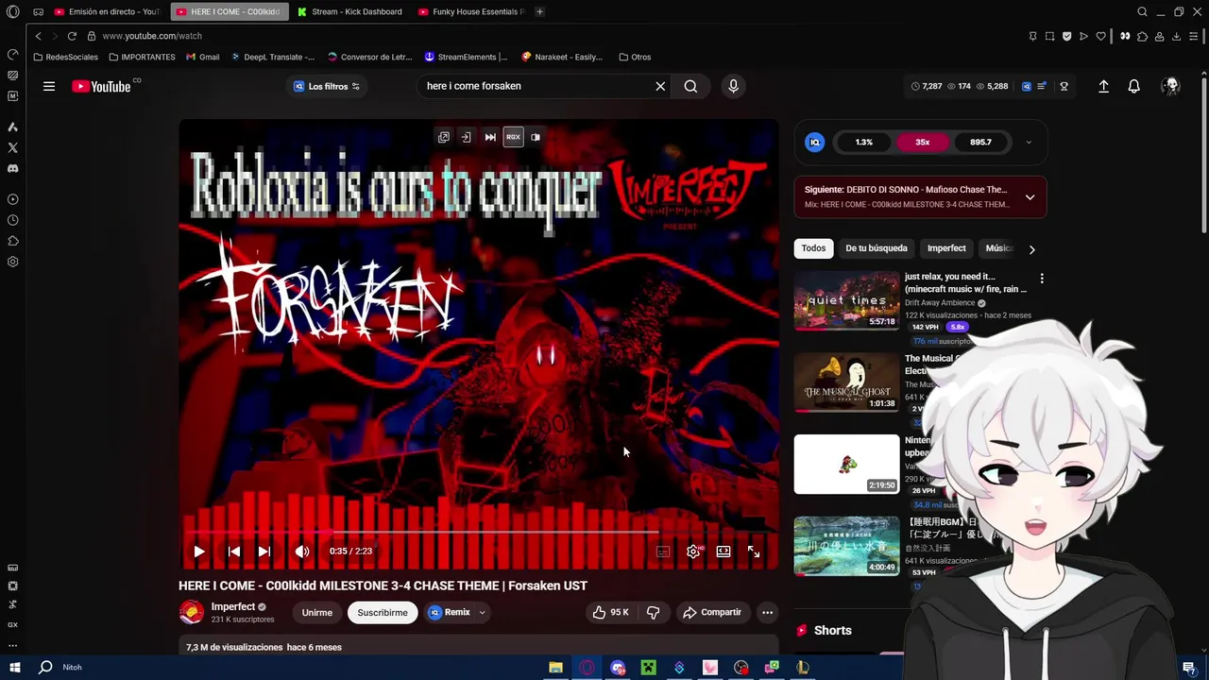
Task: Open IMPORTANTES bookmark folder
Action: click(x=143, y=57)
